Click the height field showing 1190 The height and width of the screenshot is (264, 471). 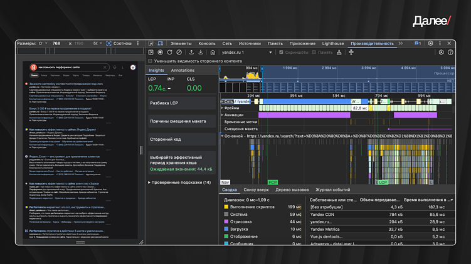coord(78,43)
